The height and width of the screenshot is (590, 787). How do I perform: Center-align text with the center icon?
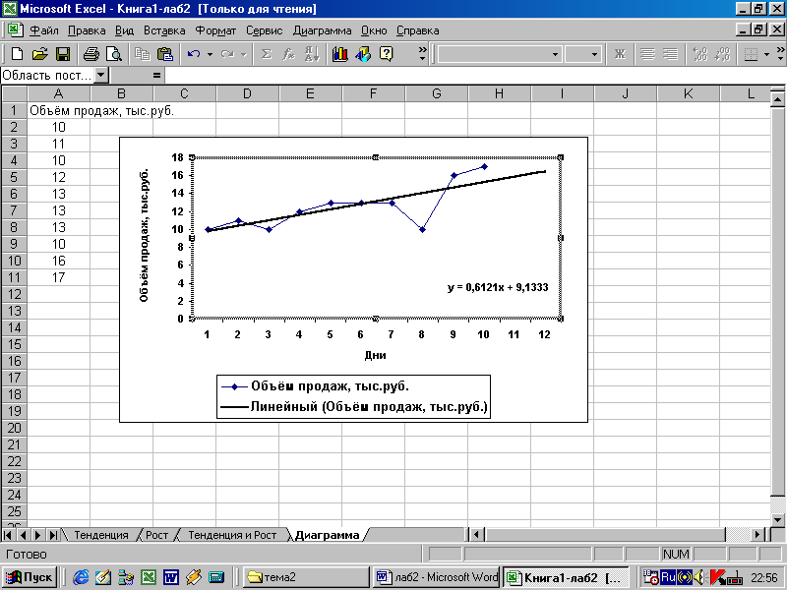coord(647,54)
